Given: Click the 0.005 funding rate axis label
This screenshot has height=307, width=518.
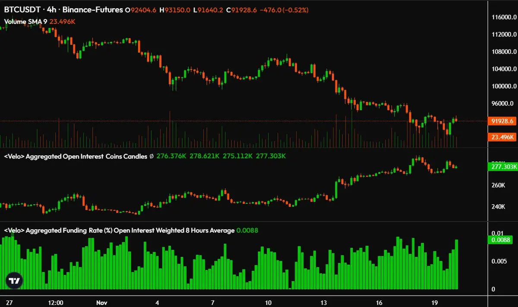Looking at the screenshot, I should point(499,261).
